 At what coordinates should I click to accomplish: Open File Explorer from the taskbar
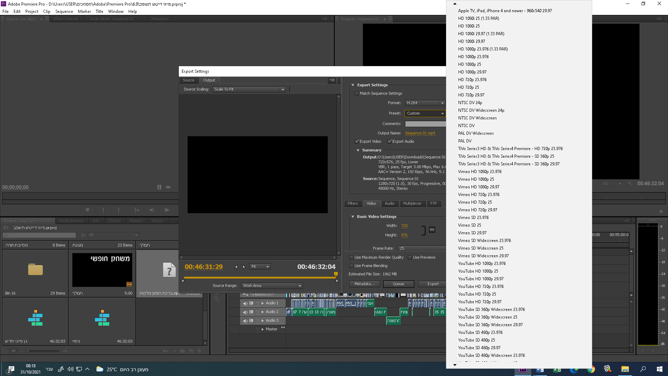(625, 369)
